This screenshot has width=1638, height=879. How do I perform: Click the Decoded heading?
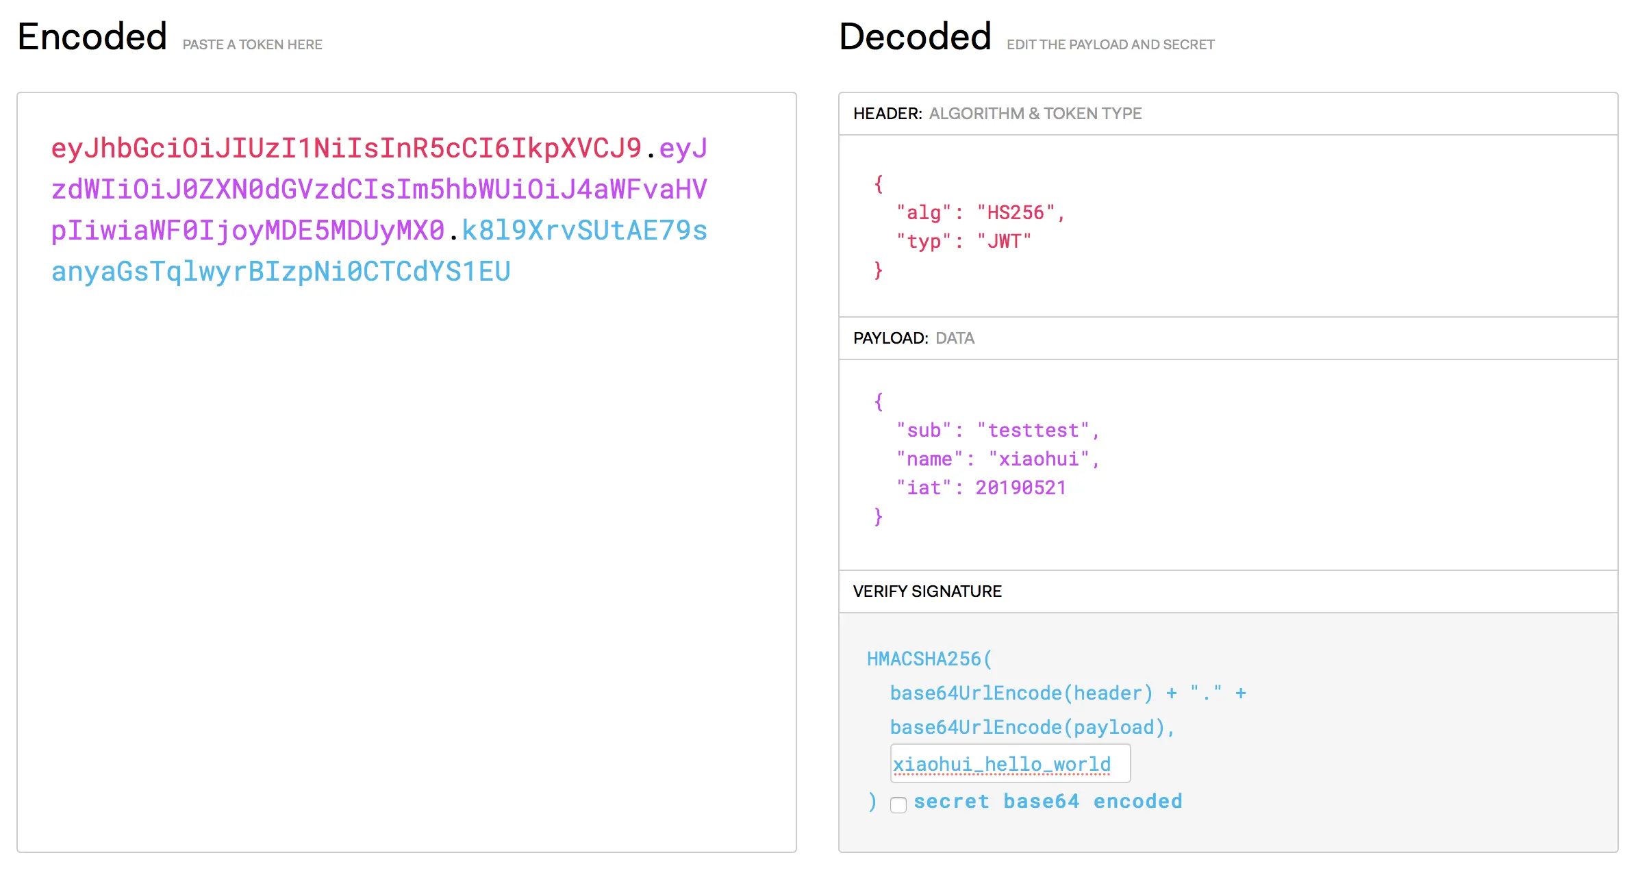(915, 37)
